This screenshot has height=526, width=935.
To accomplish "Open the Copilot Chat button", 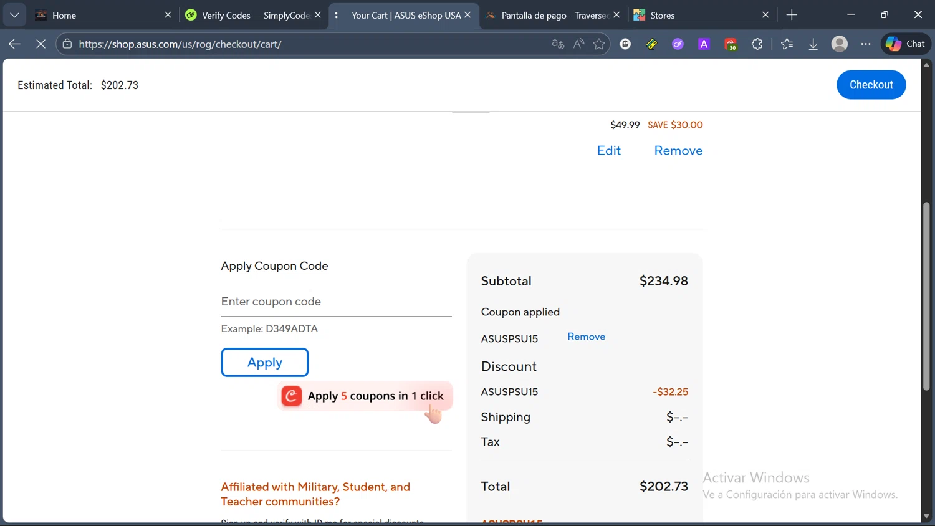I will (x=906, y=44).
